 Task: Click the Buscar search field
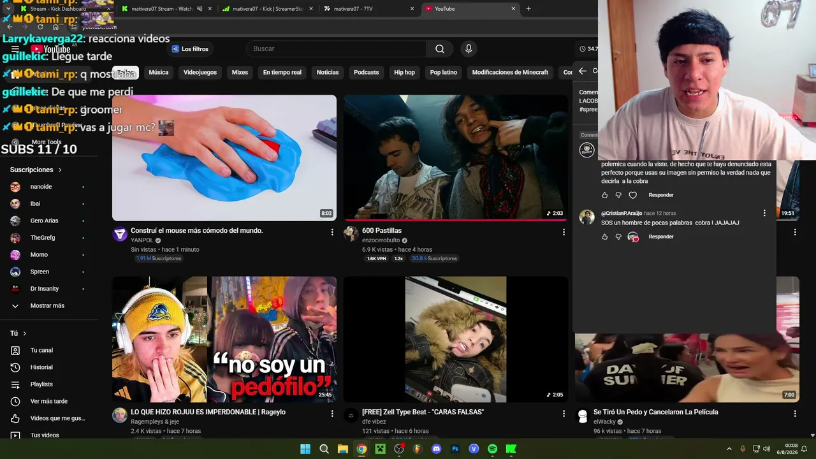click(336, 49)
